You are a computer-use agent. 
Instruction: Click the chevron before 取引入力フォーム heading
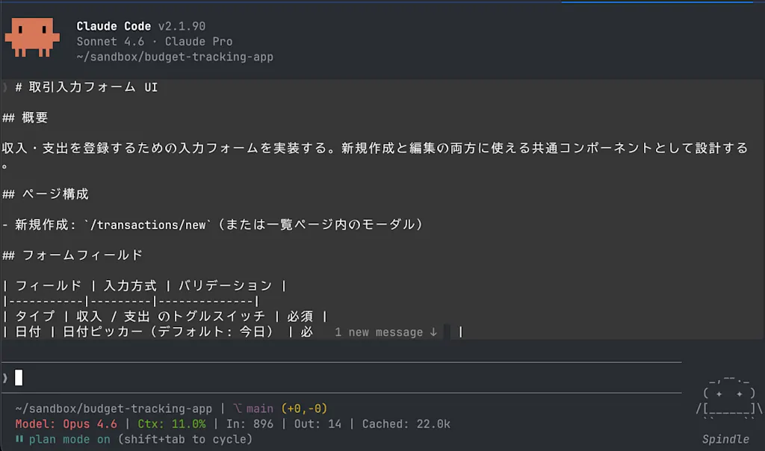(5, 87)
